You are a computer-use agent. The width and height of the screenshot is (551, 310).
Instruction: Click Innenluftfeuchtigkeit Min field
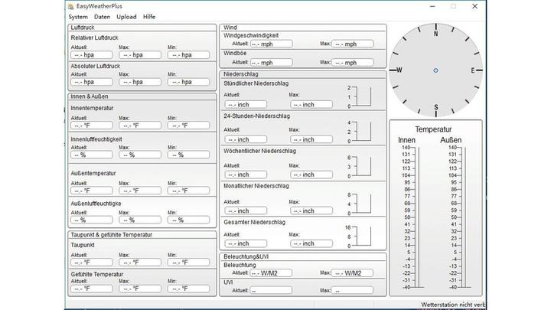coord(188,155)
